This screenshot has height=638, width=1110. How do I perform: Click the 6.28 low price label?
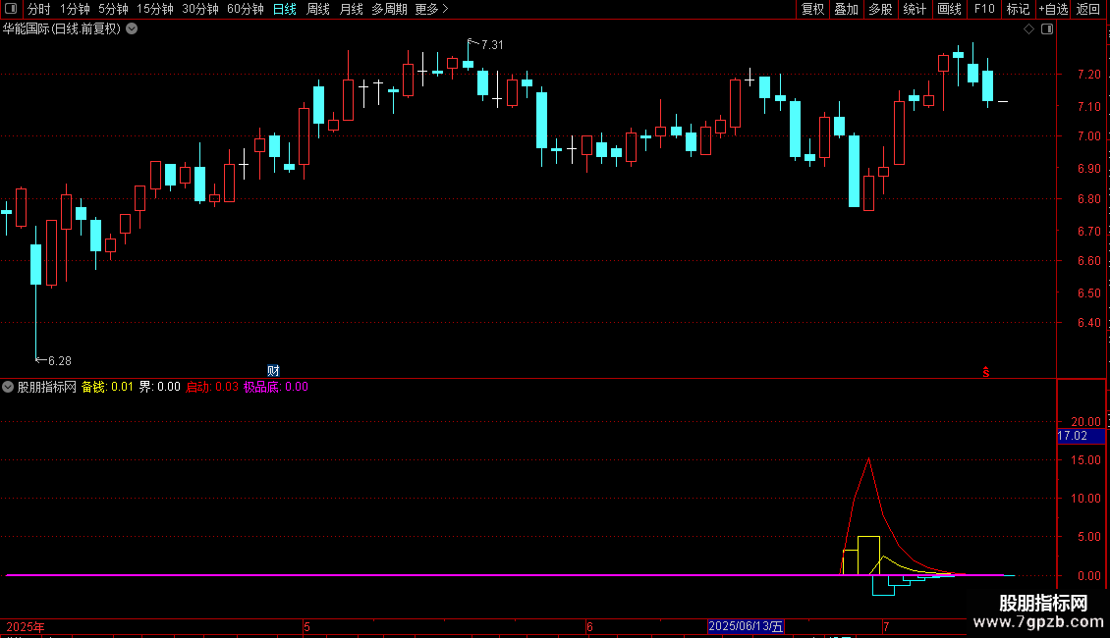60,361
